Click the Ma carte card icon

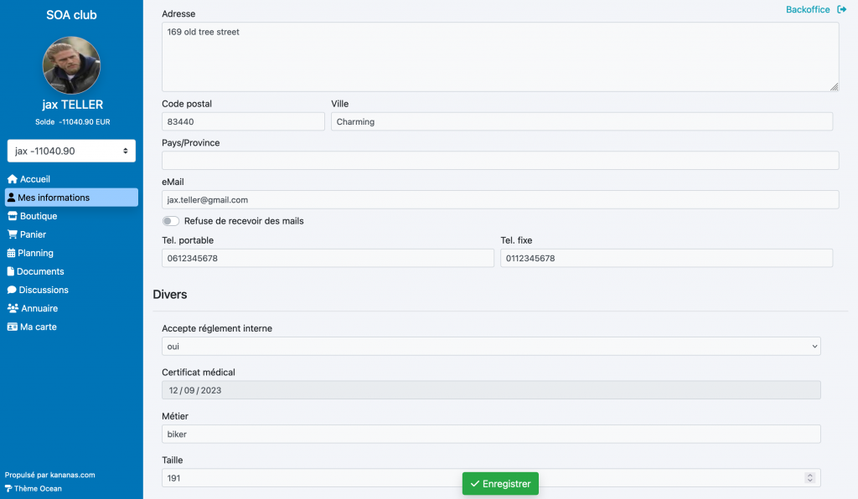coord(13,327)
